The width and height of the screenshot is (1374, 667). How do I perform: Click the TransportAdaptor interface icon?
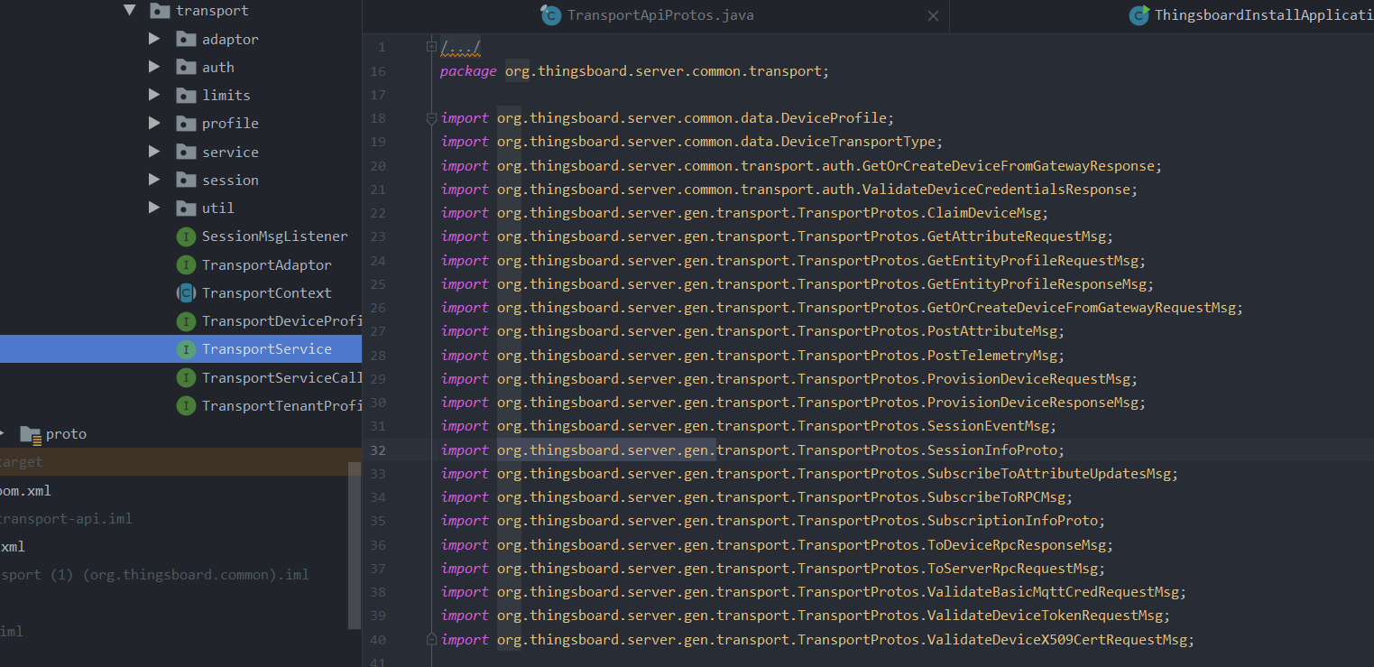(x=186, y=264)
